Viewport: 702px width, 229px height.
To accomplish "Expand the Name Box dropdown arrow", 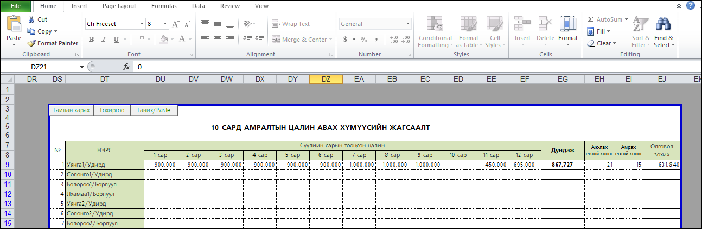I will (82, 67).
